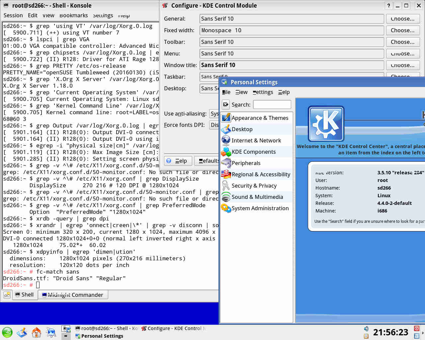Click Choose button for Toolbar font
Screen dimensions: 425x340
[x=402, y=42]
